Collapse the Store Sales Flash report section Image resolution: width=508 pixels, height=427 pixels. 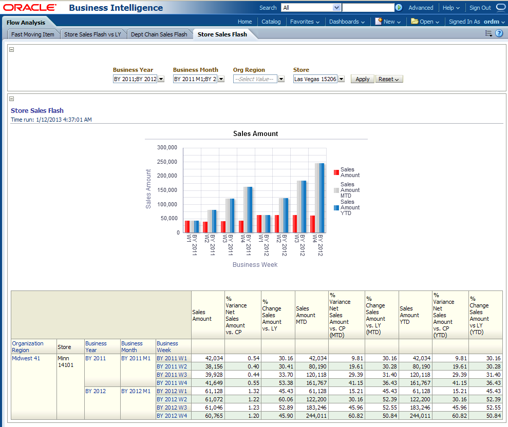click(12, 99)
